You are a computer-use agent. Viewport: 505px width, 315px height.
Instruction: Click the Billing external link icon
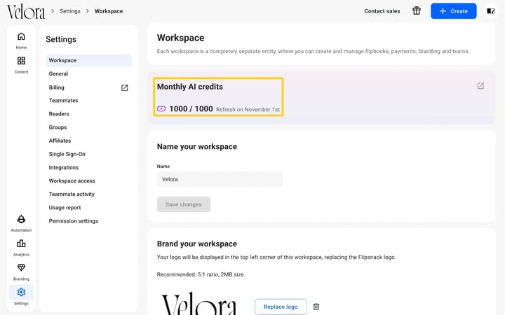coord(125,87)
